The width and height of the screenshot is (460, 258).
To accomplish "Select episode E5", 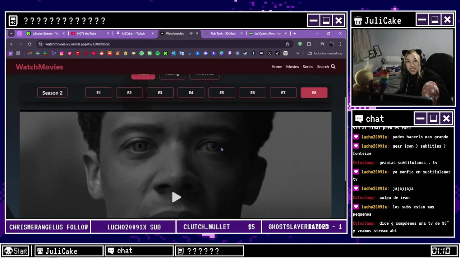I will click(222, 93).
